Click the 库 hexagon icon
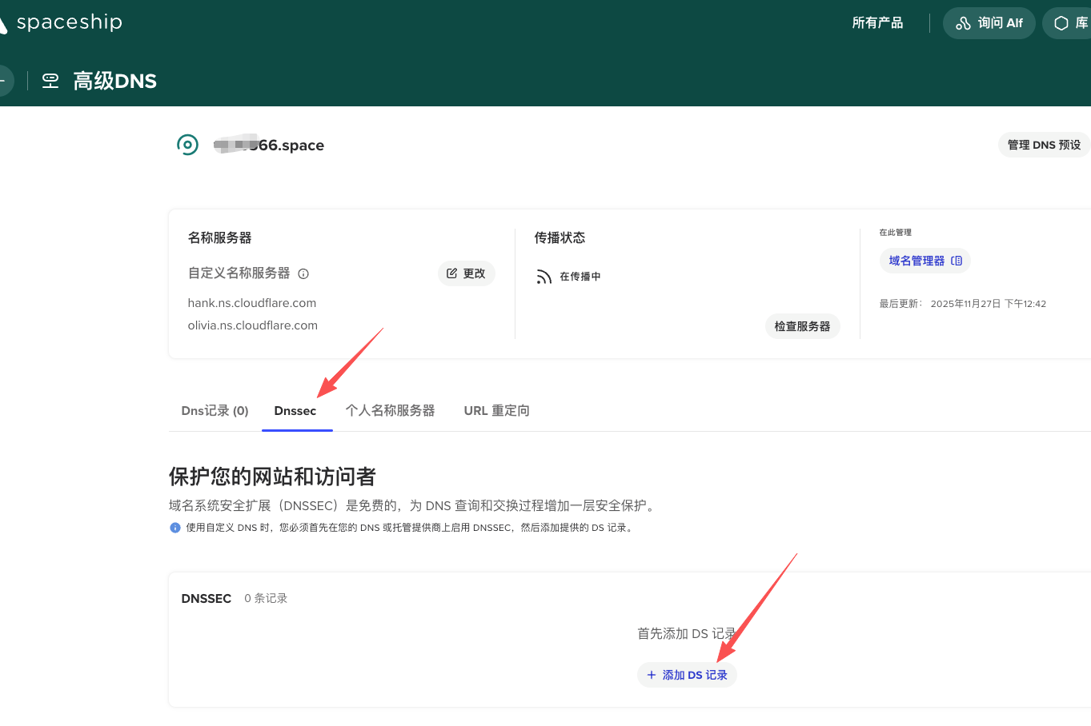This screenshot has width=1091, height=726. pyautogui.click(x=1061, y=23)
